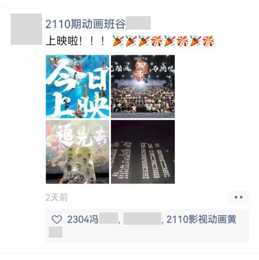Click the redacted name on the second likes line
The width and height of the screenshot is (259, 260).
coord(55,232)
